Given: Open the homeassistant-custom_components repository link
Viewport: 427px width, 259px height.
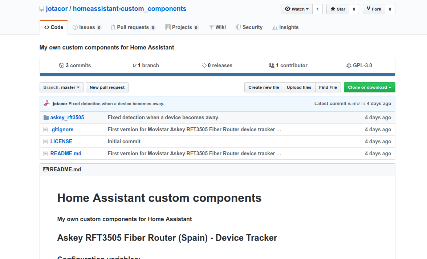Looking at the screenshot, I should click(130, 9).
